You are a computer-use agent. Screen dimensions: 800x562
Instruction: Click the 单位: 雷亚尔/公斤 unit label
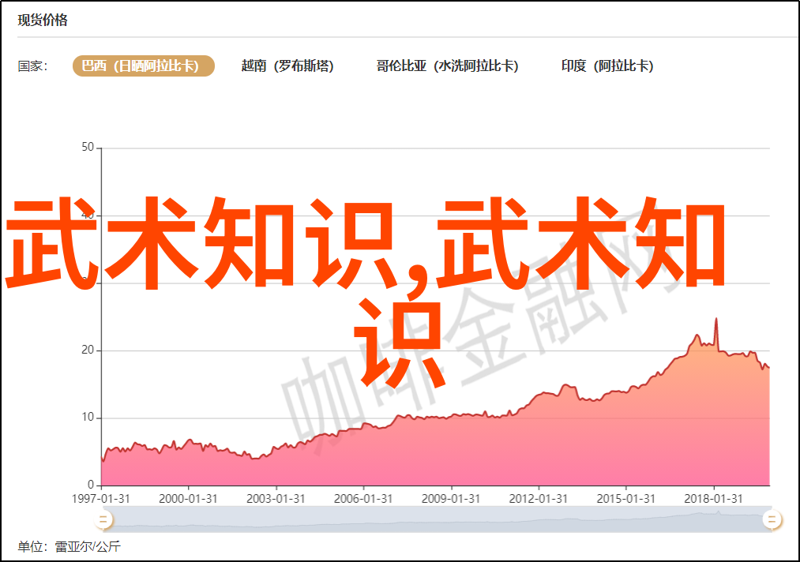tap(69, 546)
